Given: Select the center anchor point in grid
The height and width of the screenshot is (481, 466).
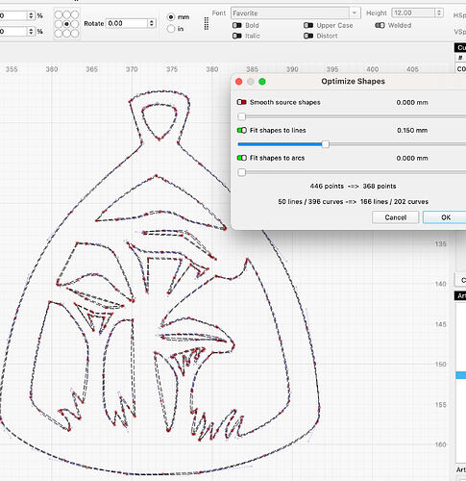Looking at the screenshot, I should point(66,24).
